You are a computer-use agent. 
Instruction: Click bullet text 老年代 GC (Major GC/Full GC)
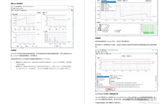click(26, 66)
